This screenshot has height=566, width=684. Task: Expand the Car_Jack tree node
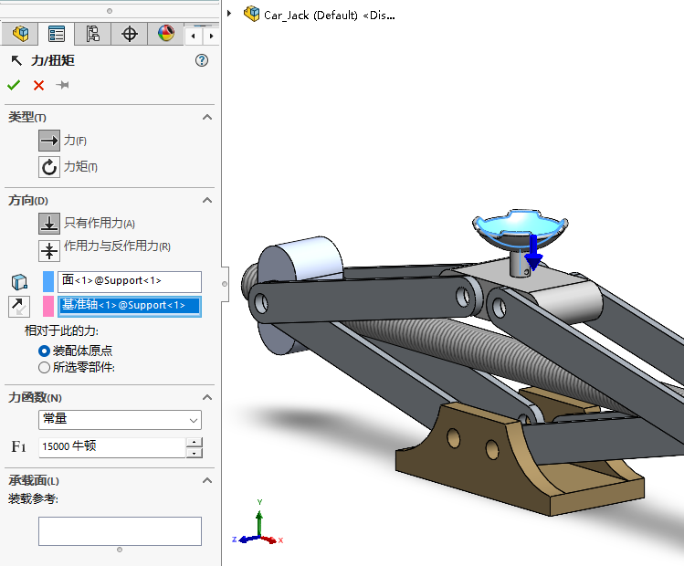coord(229,14)
